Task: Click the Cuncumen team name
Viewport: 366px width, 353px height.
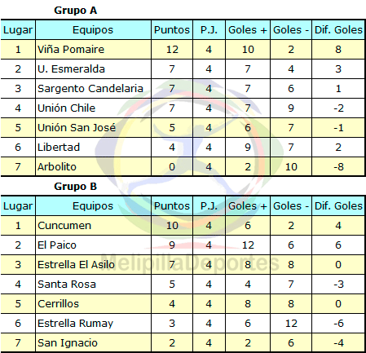Action: [x=64, y=226]
